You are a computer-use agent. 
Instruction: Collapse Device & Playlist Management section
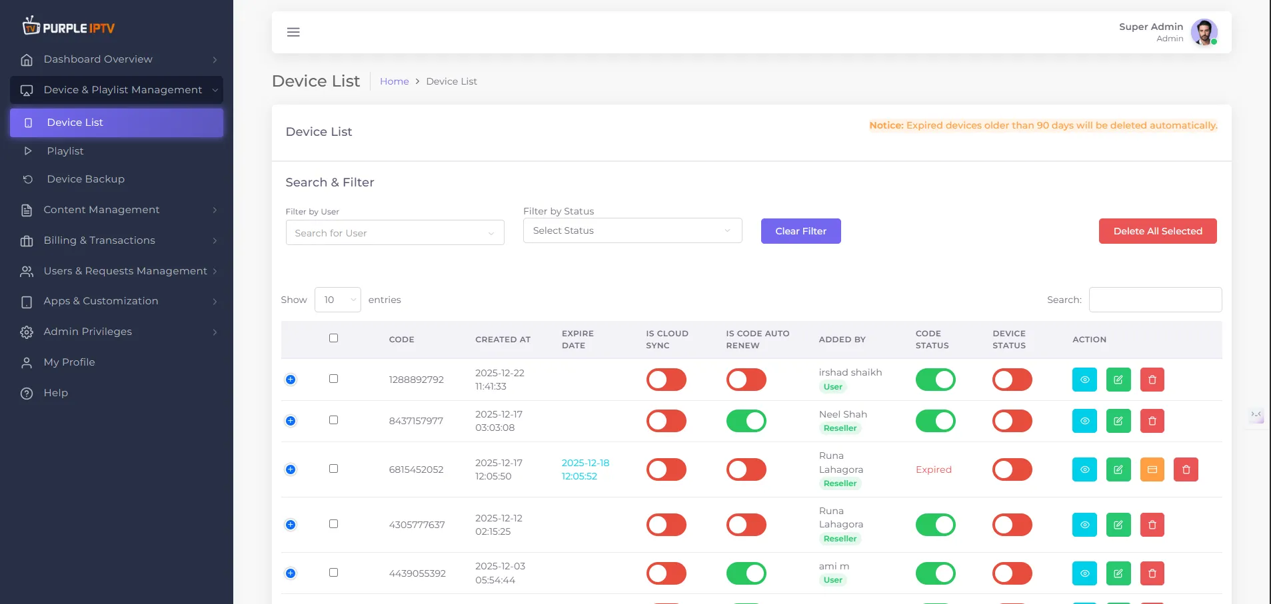point(117,90)
